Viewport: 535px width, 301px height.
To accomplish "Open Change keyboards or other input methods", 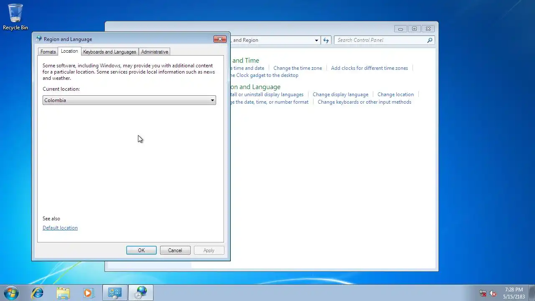I will pyautogui.click(x=364, y=102).
